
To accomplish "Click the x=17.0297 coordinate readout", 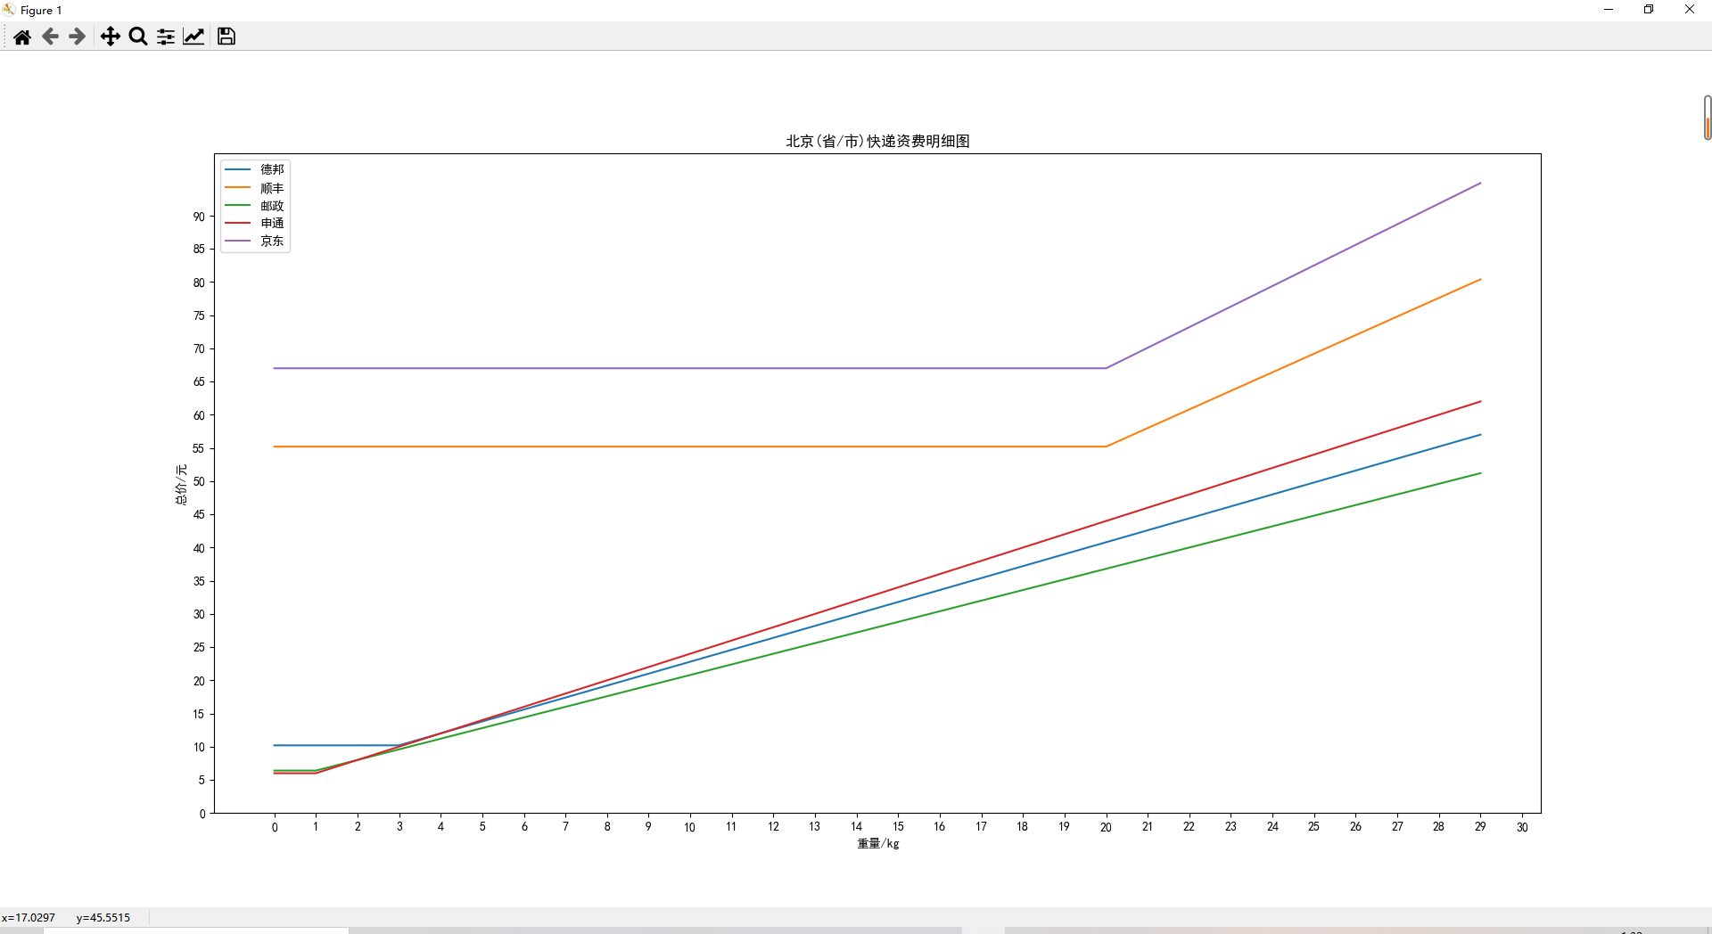I will click(29, 917).
